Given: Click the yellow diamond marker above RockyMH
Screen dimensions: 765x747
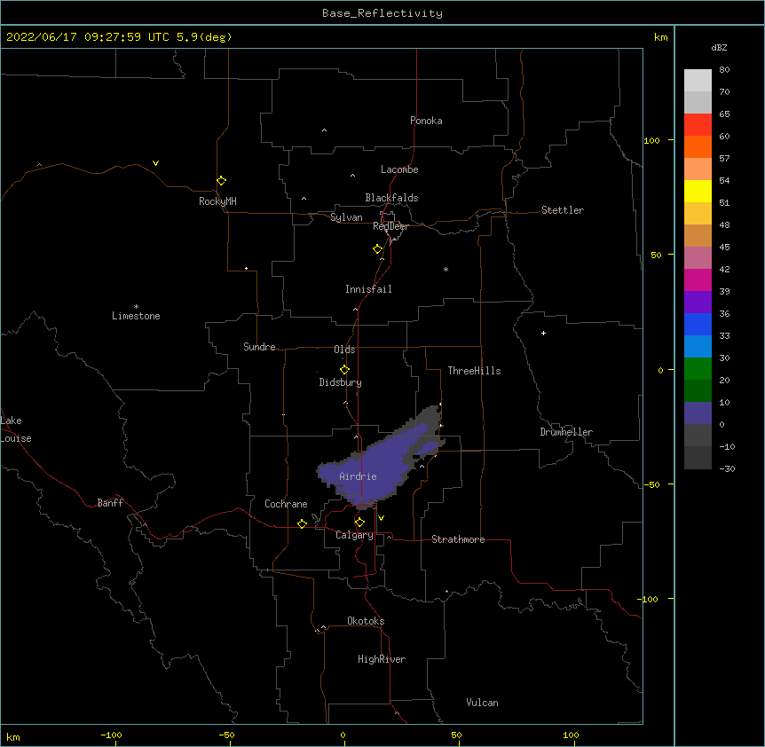Looking at the screenshot, I should point(222,181).
